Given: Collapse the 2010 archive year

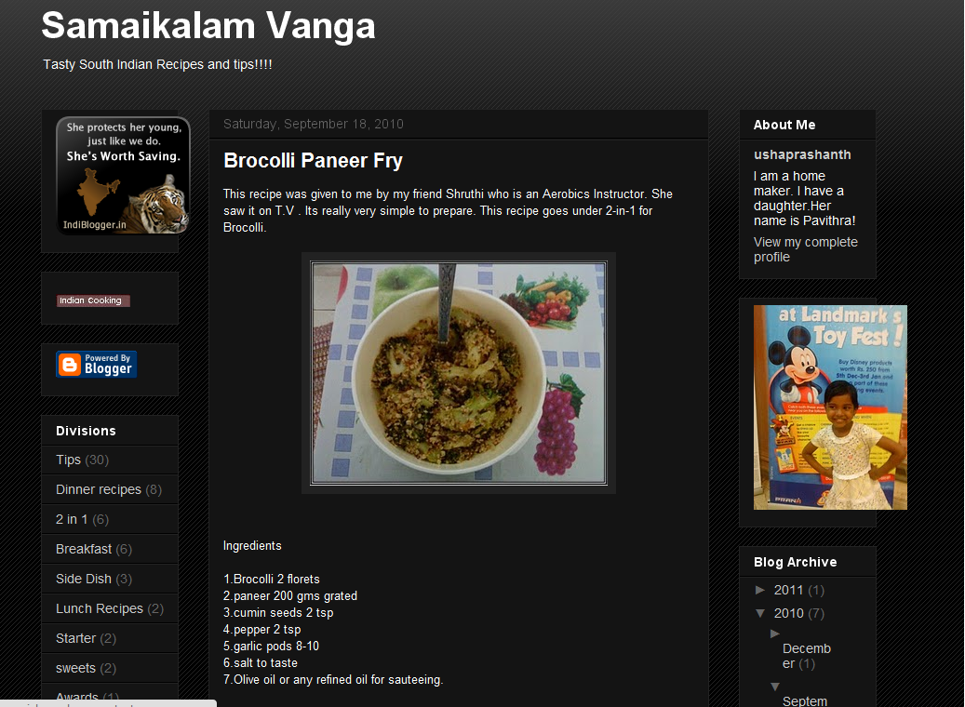Looking at the screenshot, I should tap(760, 613).
